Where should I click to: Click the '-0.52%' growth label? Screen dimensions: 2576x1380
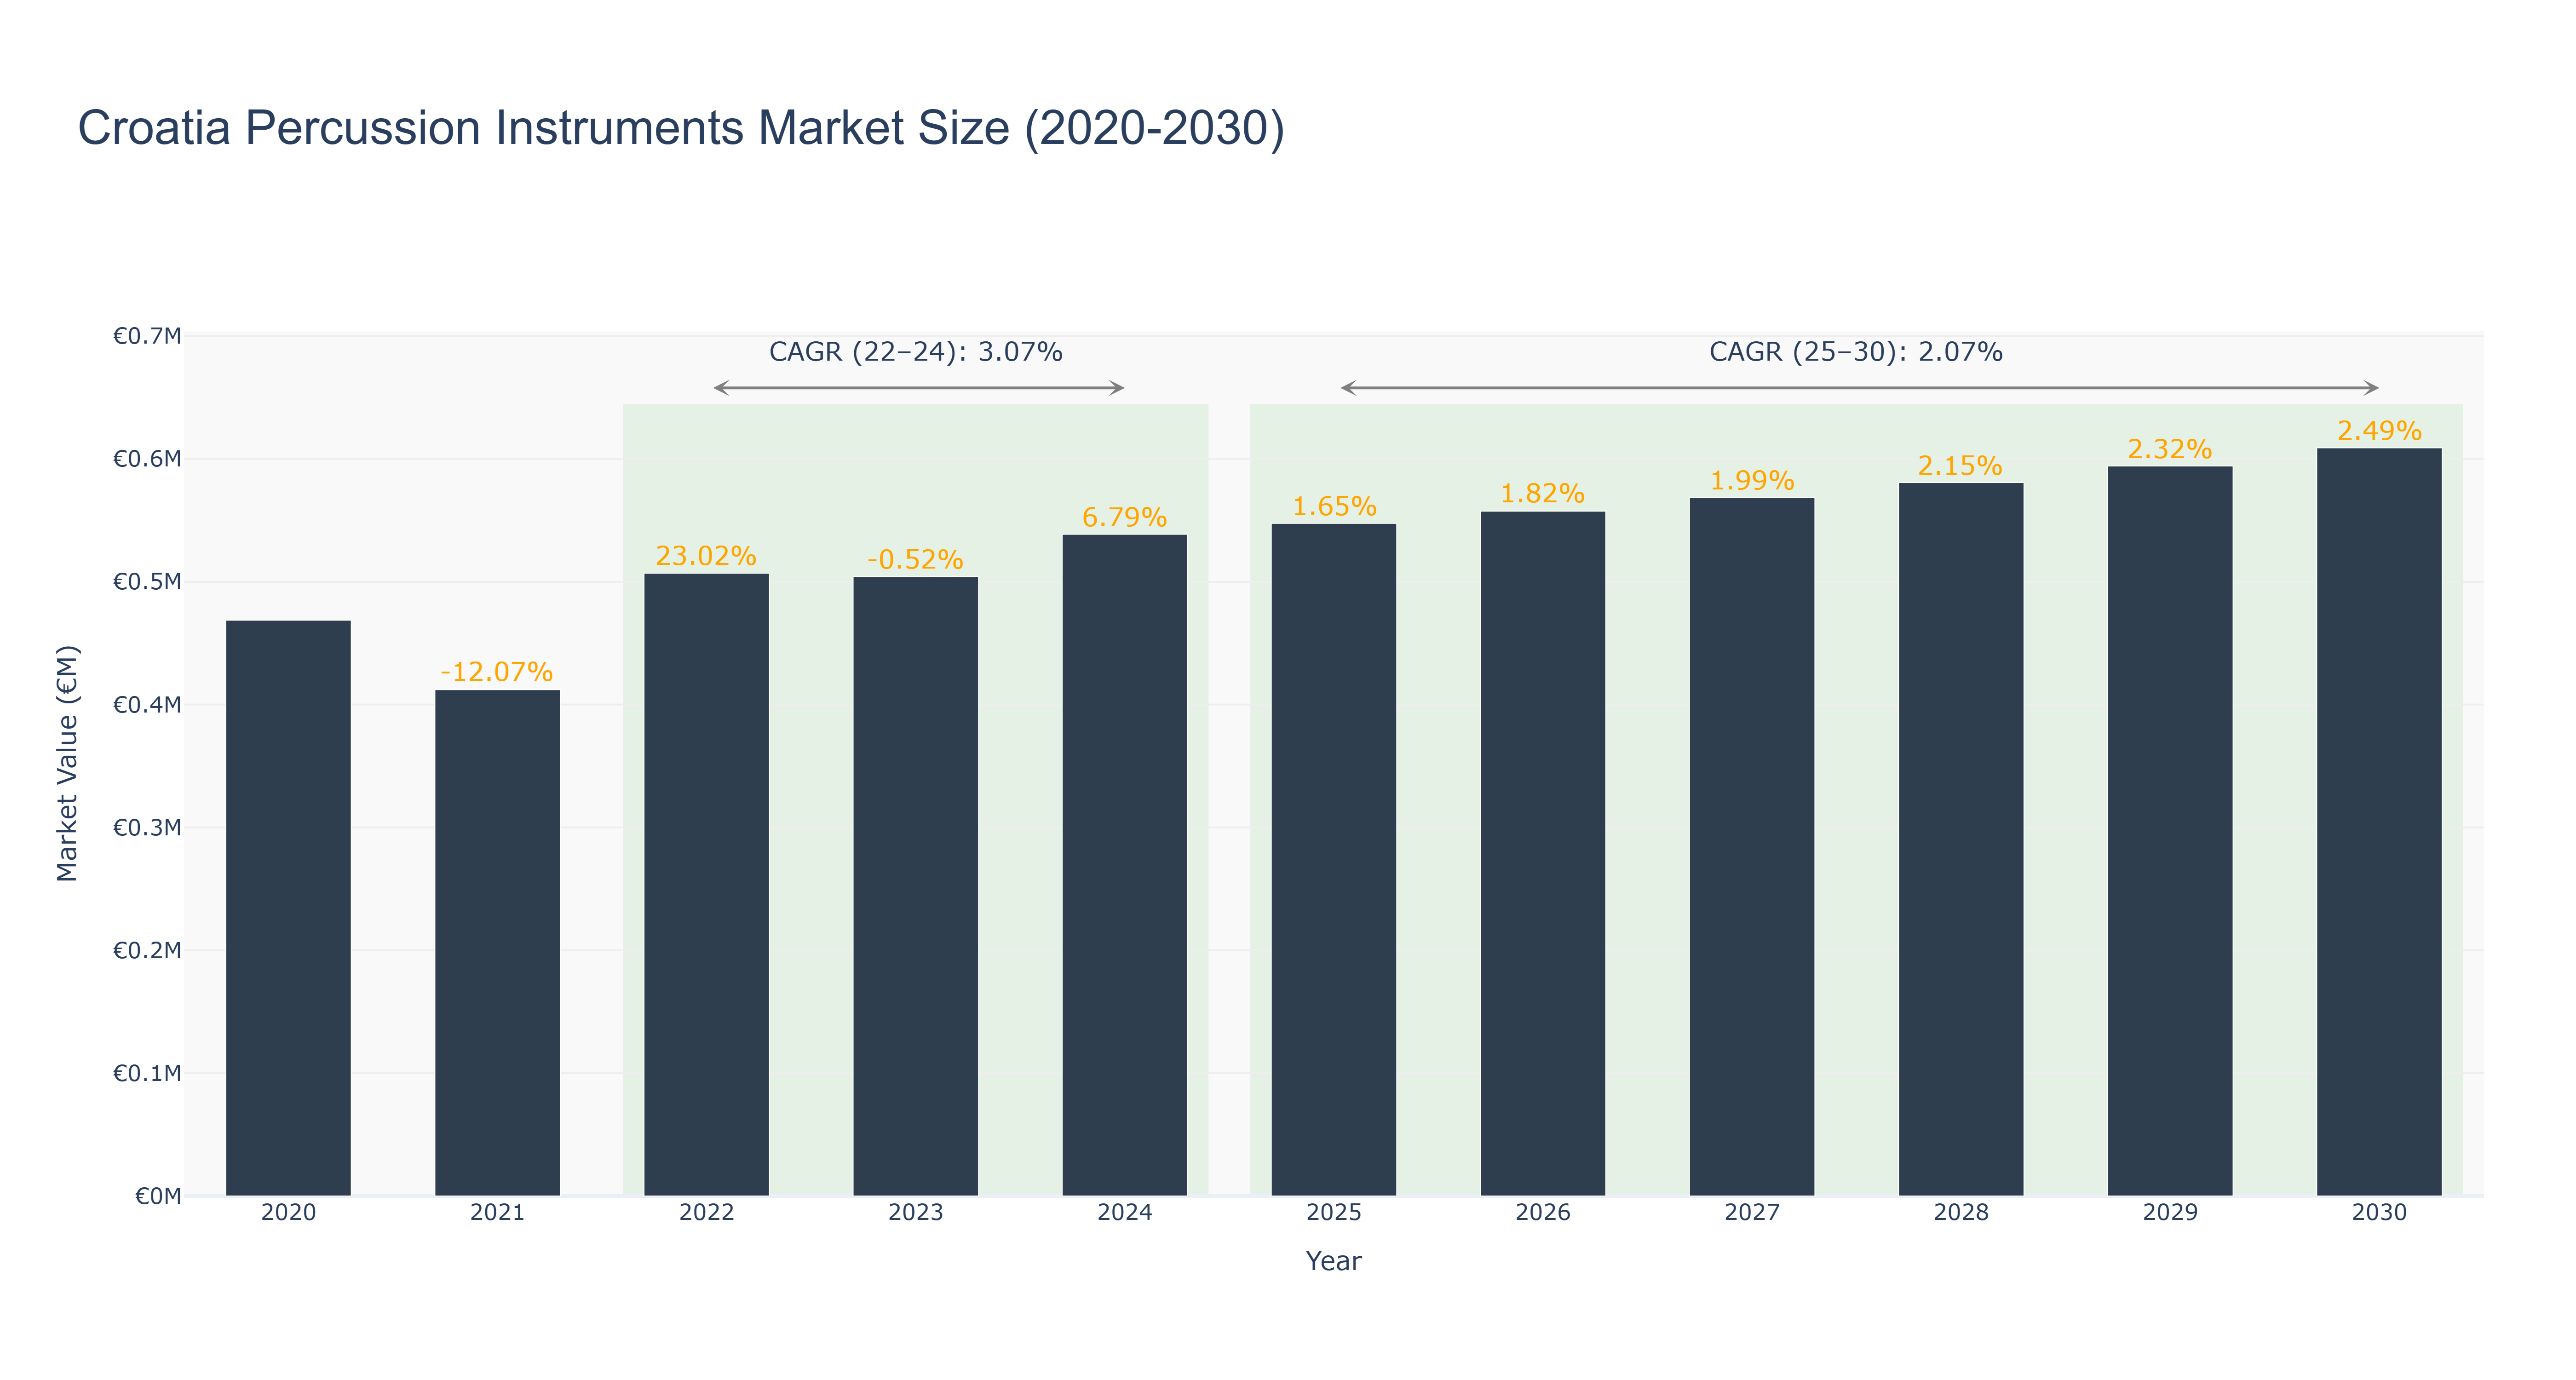tap(915, 559)
